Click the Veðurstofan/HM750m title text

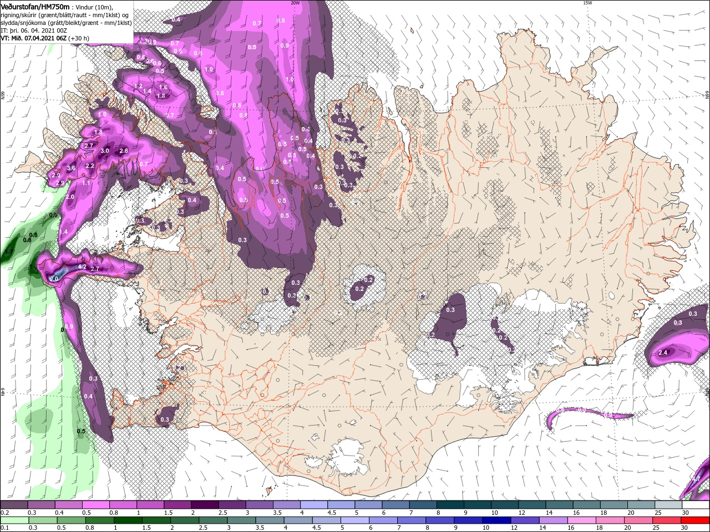[x=35, y=6]
